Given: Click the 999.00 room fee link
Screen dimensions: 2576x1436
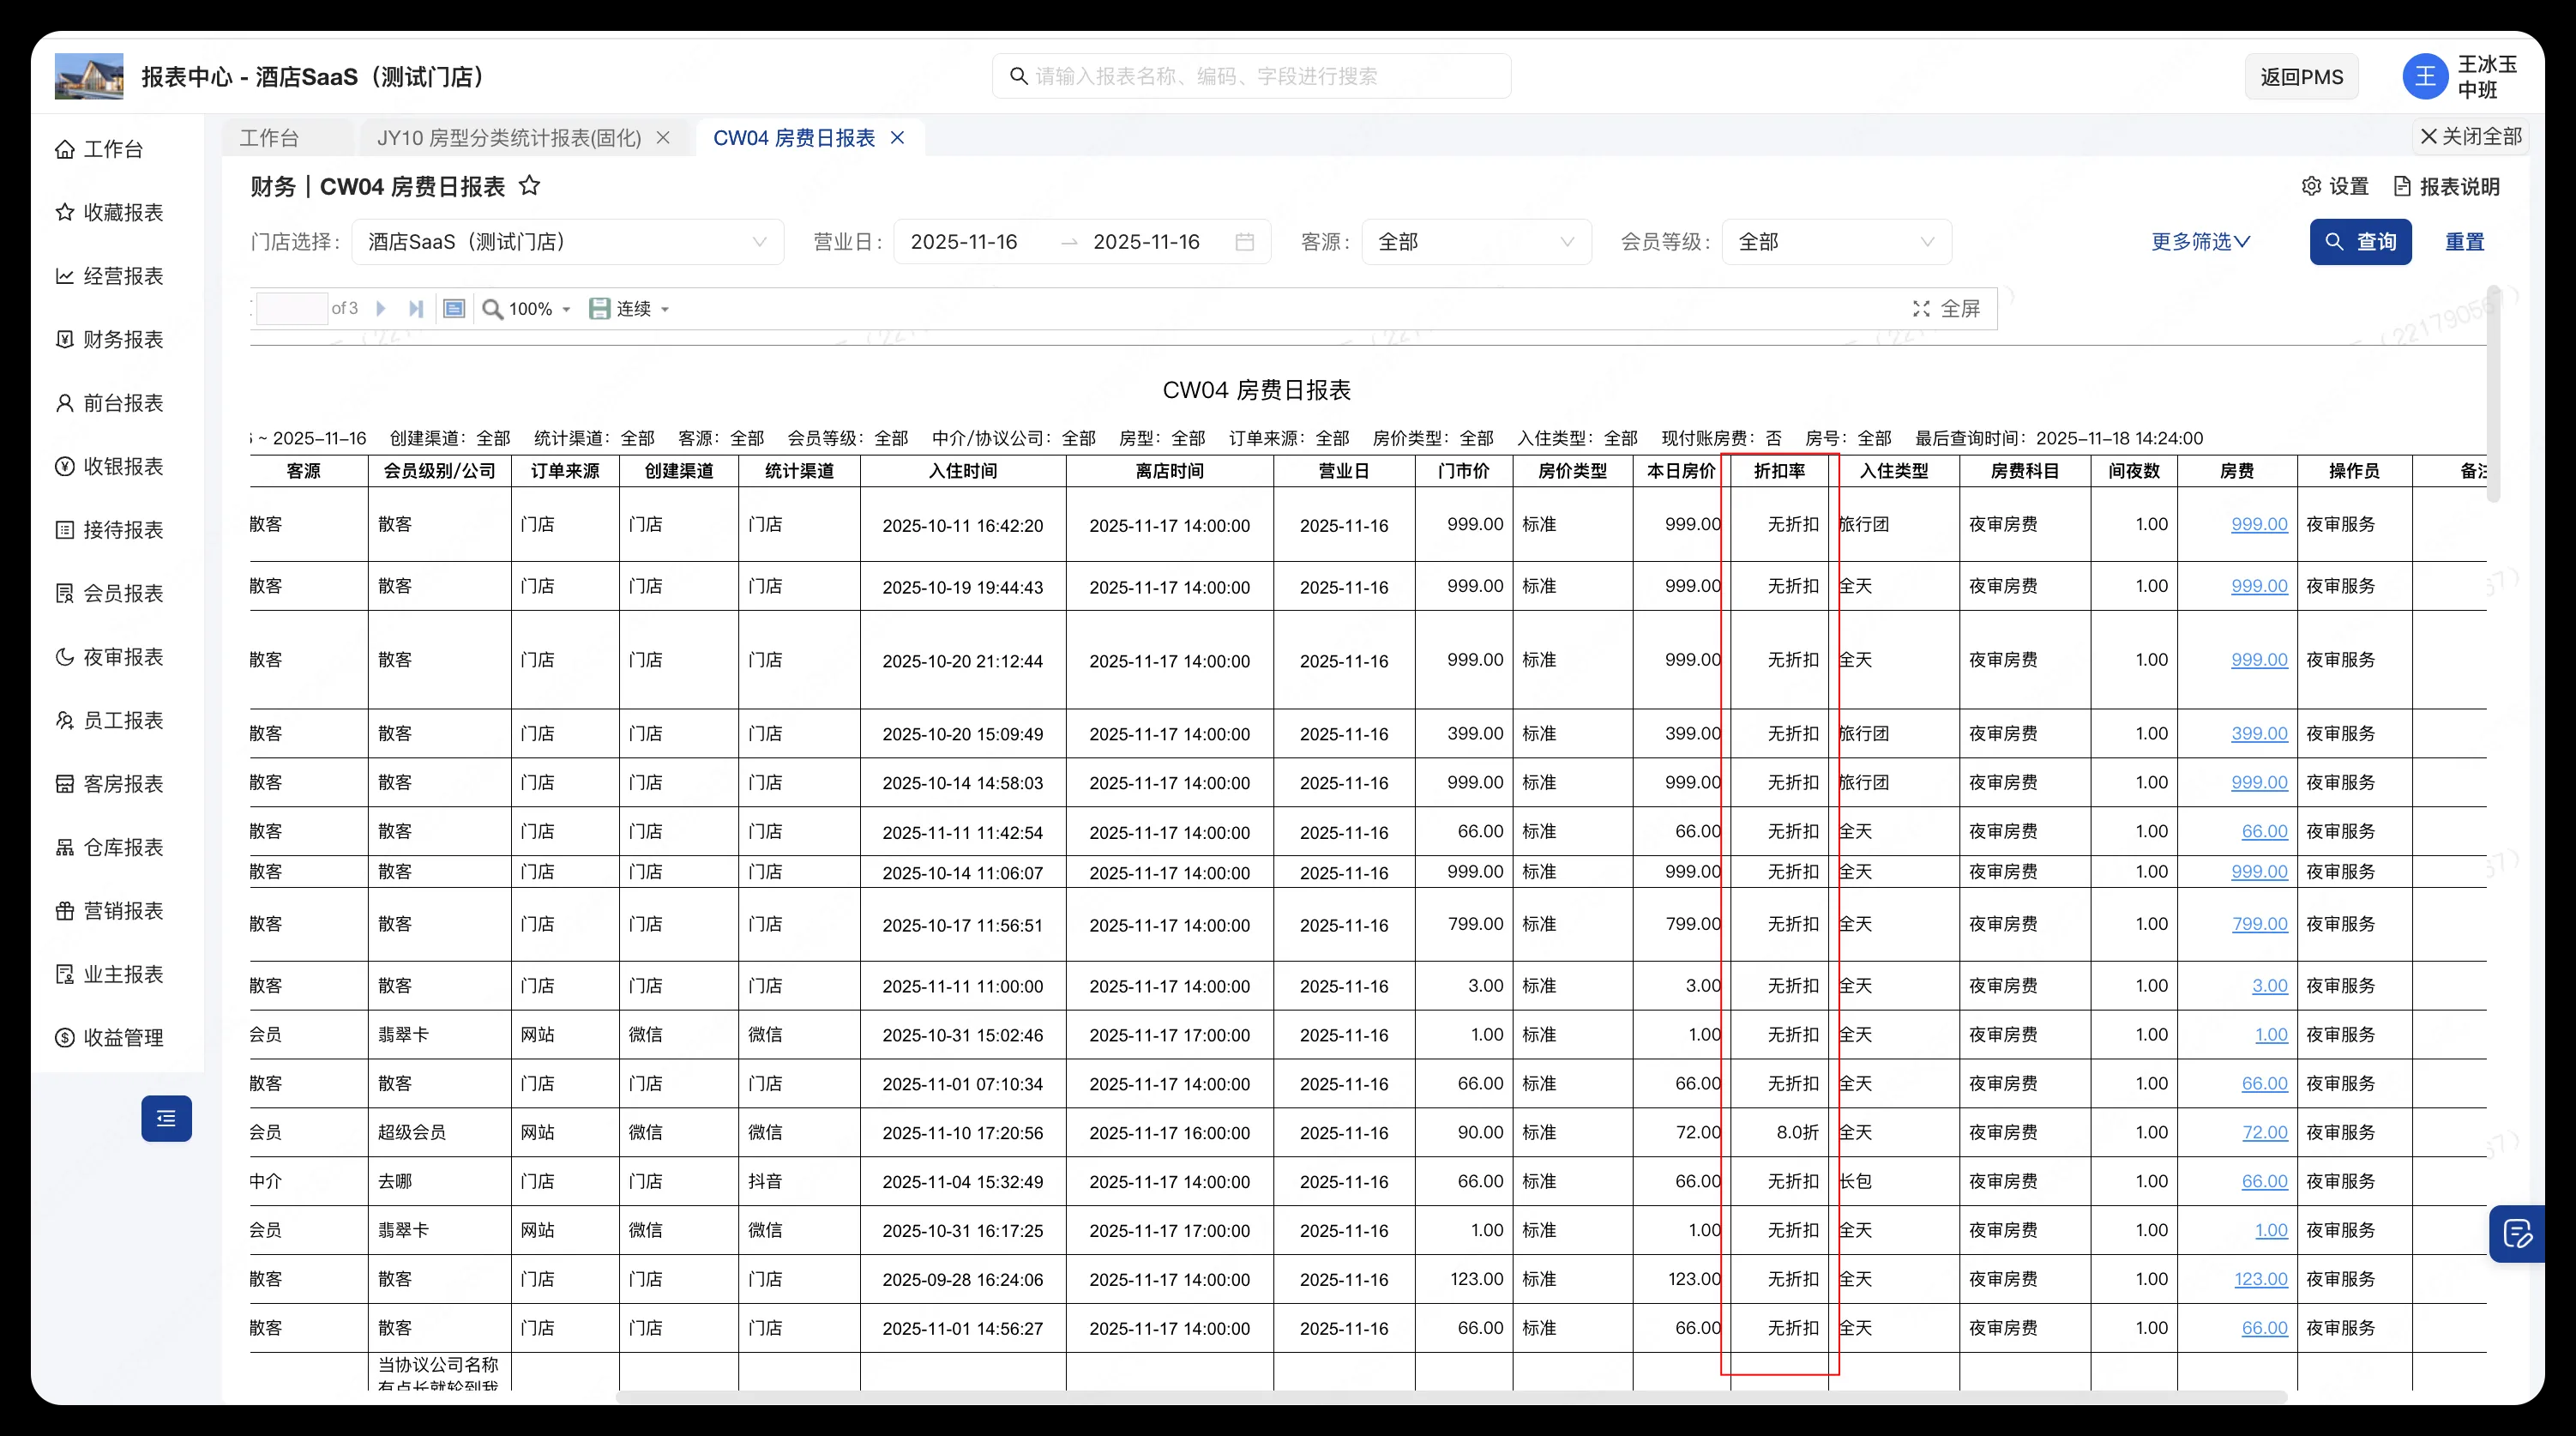Looking at the screenshot, I should pos(2259,523).
